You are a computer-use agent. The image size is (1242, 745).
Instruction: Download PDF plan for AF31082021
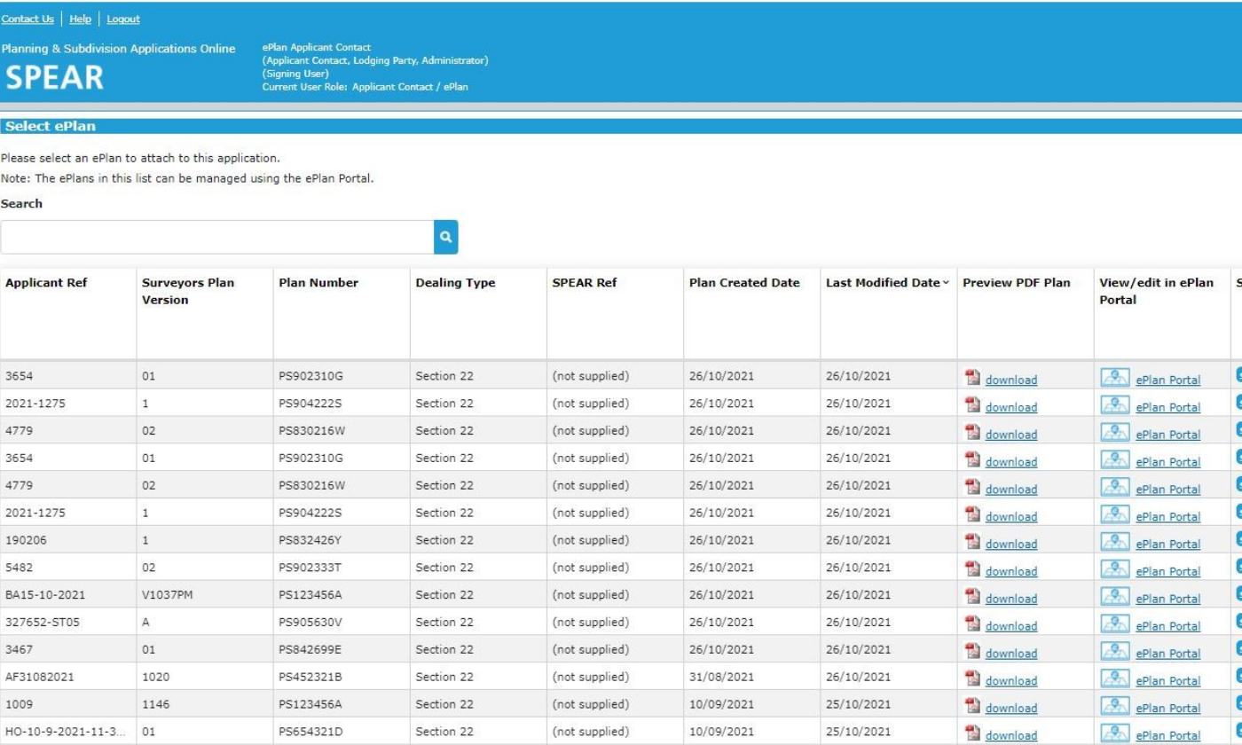[1011, 681]
